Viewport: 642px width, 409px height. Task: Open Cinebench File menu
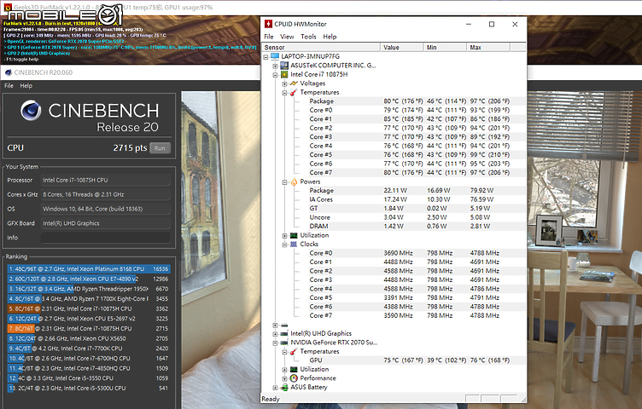pyautogui.click(x=9, y=86)
